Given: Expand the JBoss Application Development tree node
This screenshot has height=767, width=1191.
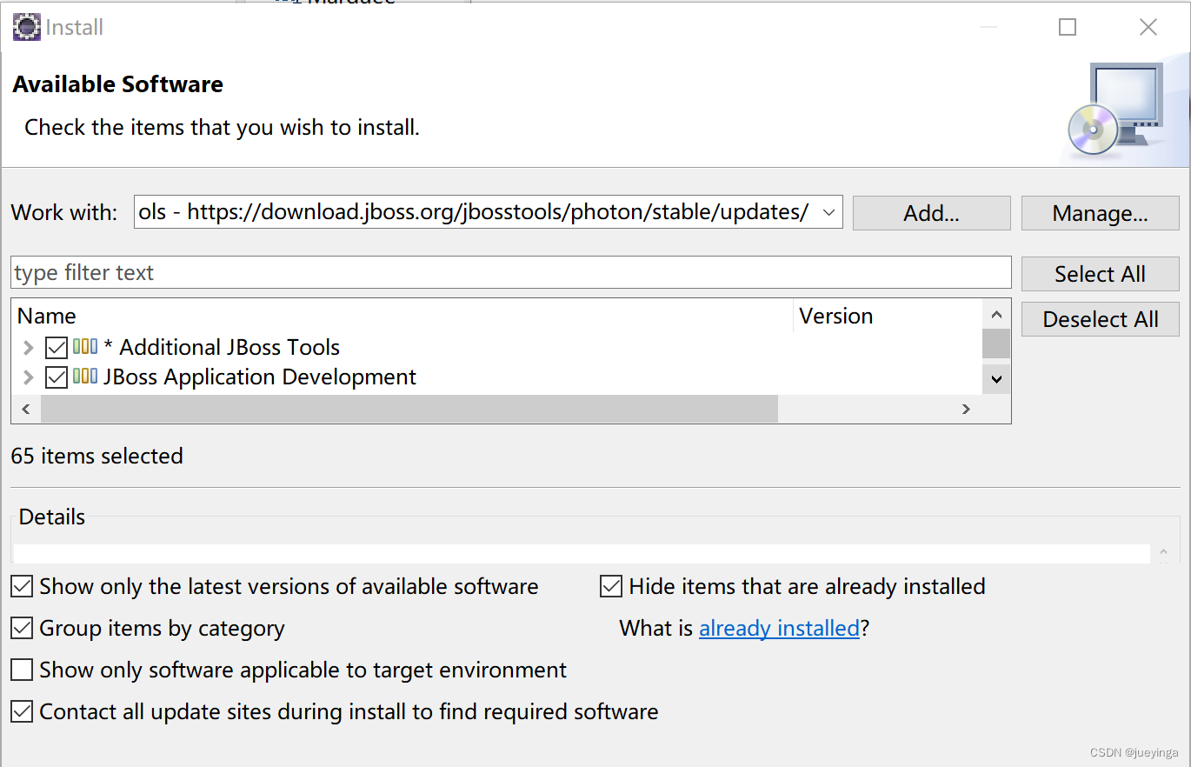Looking at the screenshot, I should point(26,377).
